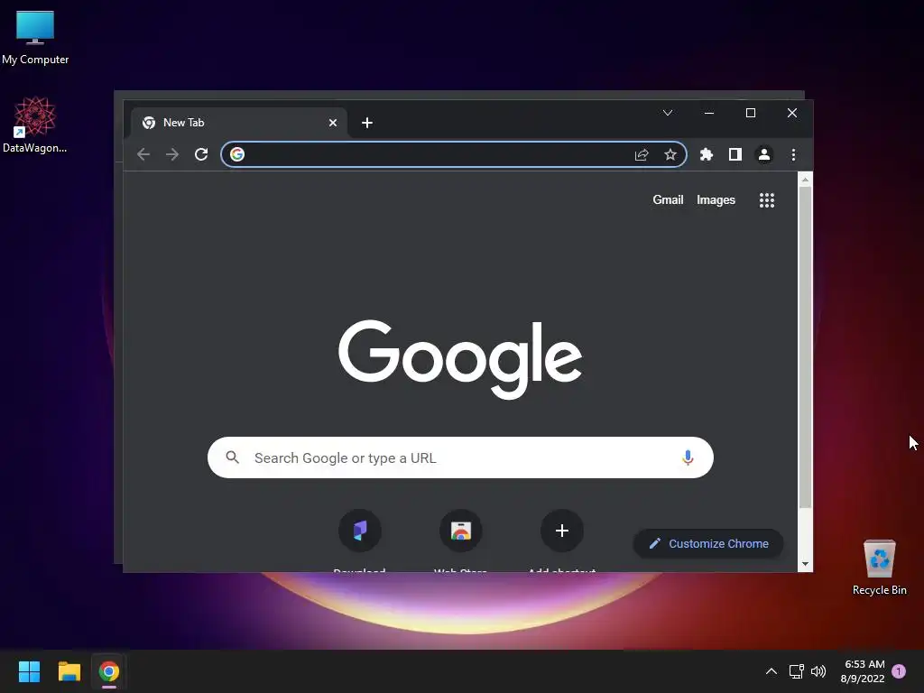Click the Chrome back arrow
Image resolution: width=924 pixels, height=693 pixels.
point(143,154)
